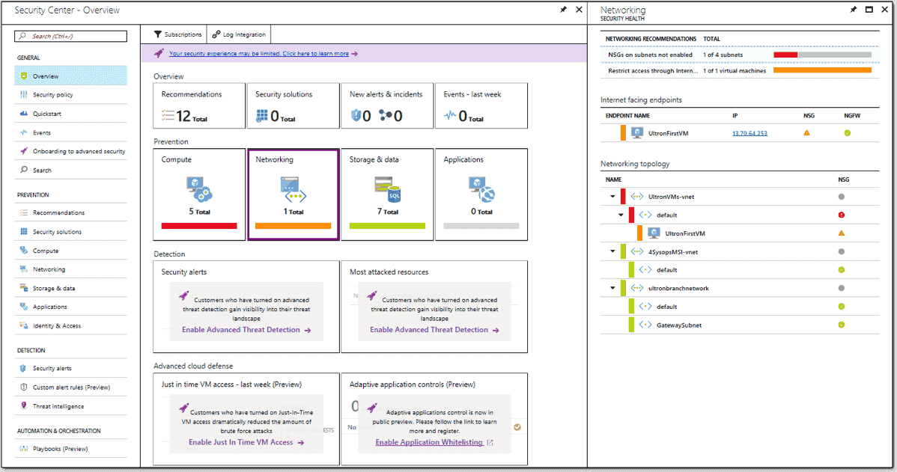The width and height of the screenshot is (897, 472).
Task: Click the limited security experience learn more link
Action: pyautogui.click(x=258, y=53)
